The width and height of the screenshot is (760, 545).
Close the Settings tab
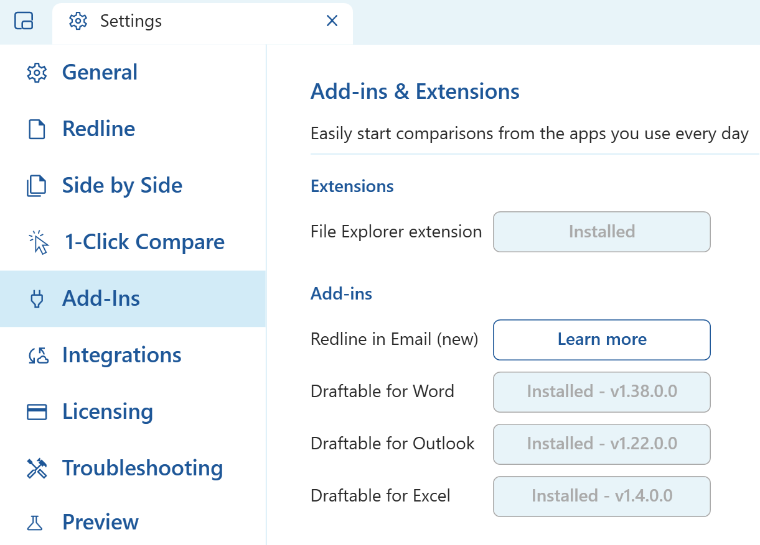click(332, 21)
